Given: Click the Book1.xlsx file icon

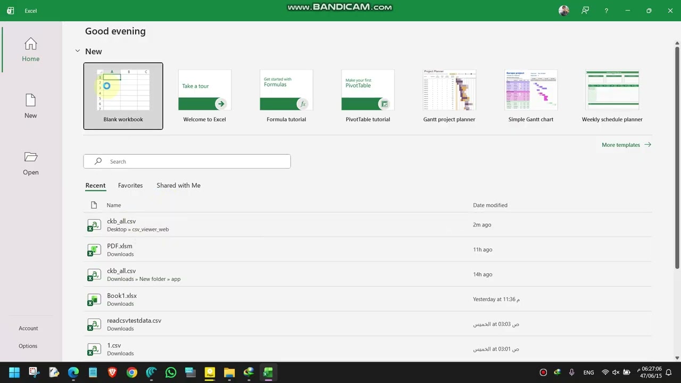Looking at the screenshot, I should click(94, 299).
